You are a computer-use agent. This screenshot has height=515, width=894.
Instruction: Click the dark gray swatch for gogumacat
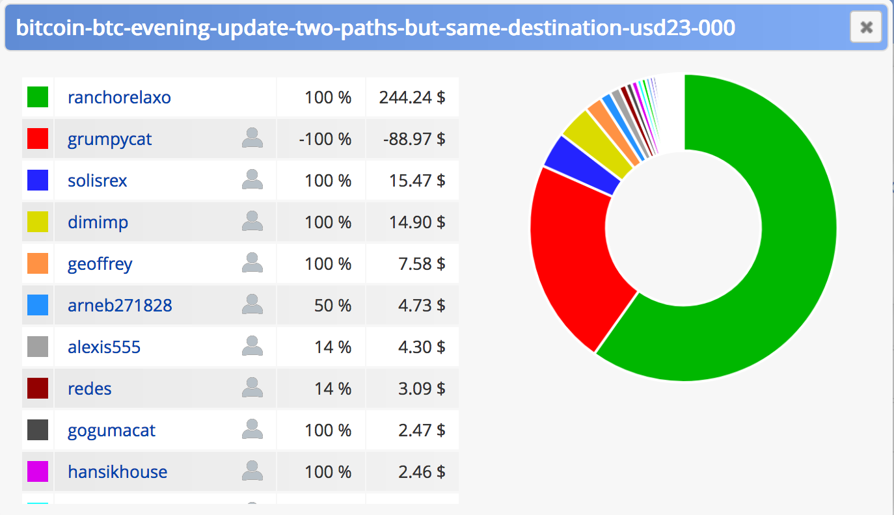[38, 430]
